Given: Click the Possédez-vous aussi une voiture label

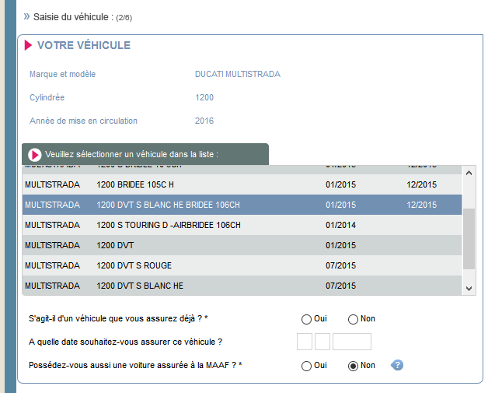Looking at the screenshot, I should [x=135, y=365].
